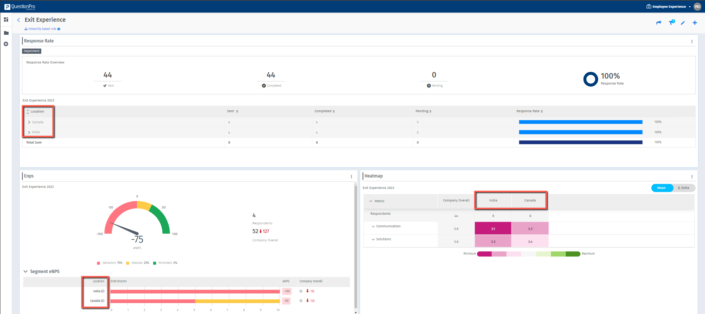Click the Department filter tag
Image resolution: width=705 pixels, height=314 pixels.
[x=32, y=51]
